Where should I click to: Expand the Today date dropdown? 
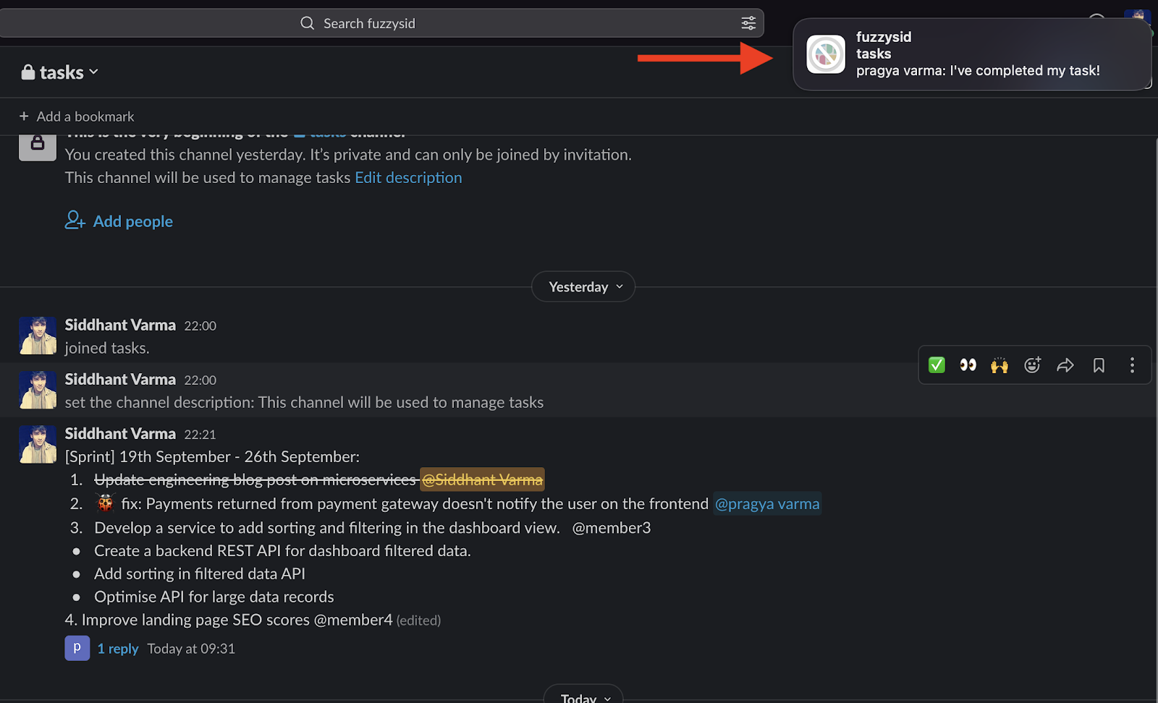click(583, 697)
